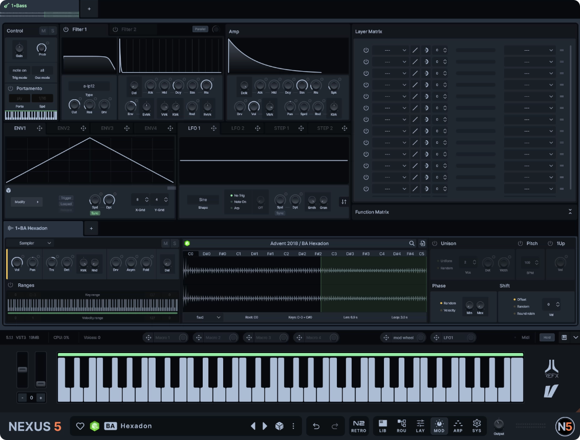Search samples with the magnifier icon

point(412,244)
